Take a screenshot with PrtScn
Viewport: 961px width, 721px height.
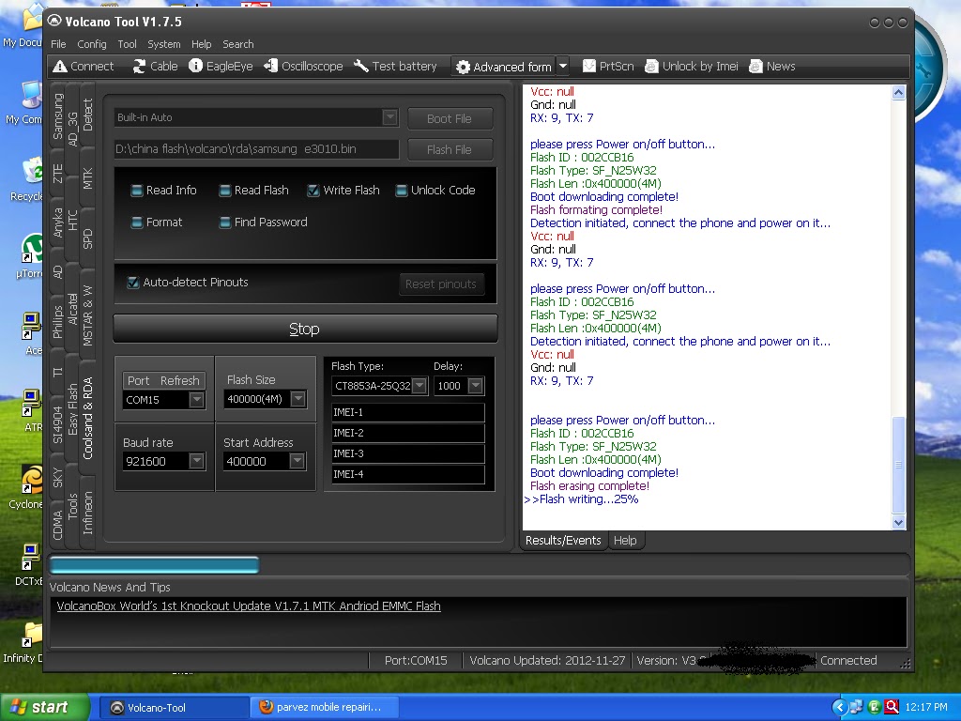click(608, 67)
